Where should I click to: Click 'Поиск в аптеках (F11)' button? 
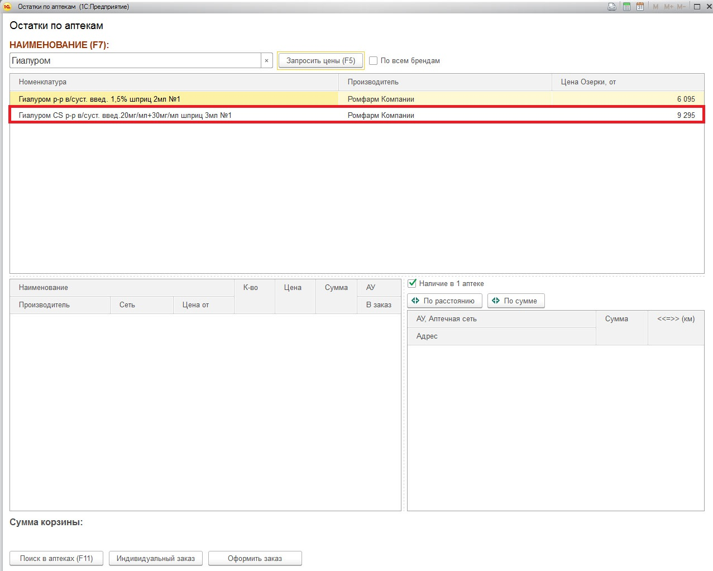click(x=56, y=558)
